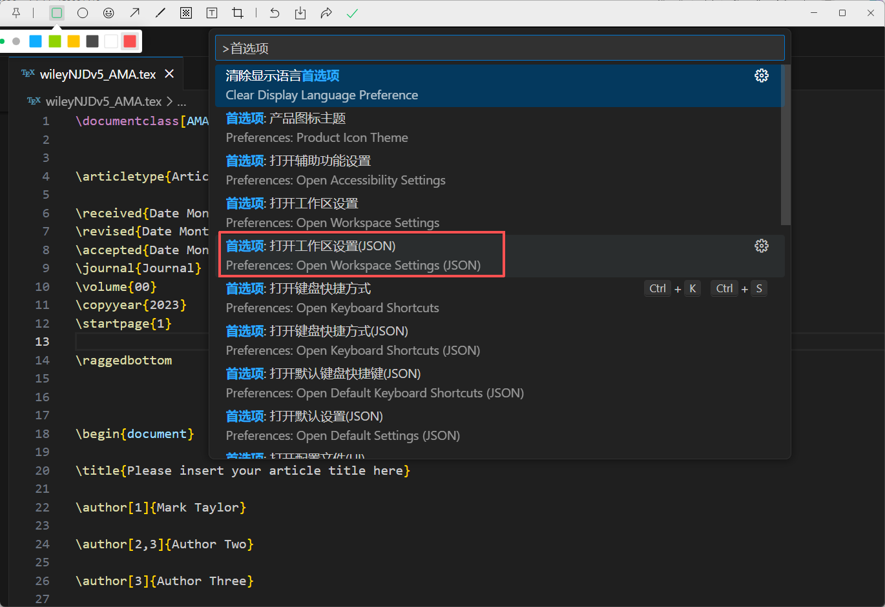Select the pen drawing tool
The width and height of the screenshot is (885, 607).
160,13
